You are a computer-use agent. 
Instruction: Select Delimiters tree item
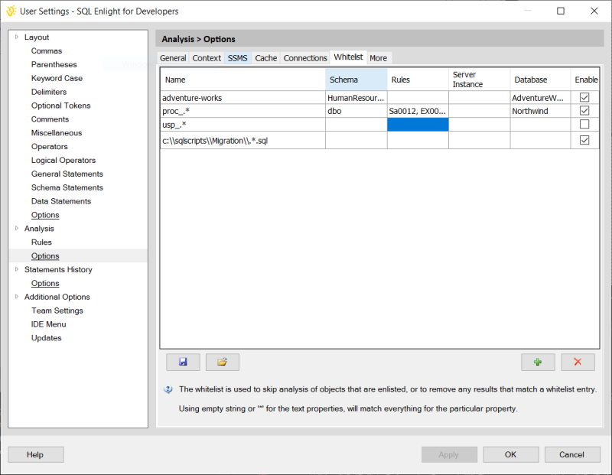click(x=49, y=92)
